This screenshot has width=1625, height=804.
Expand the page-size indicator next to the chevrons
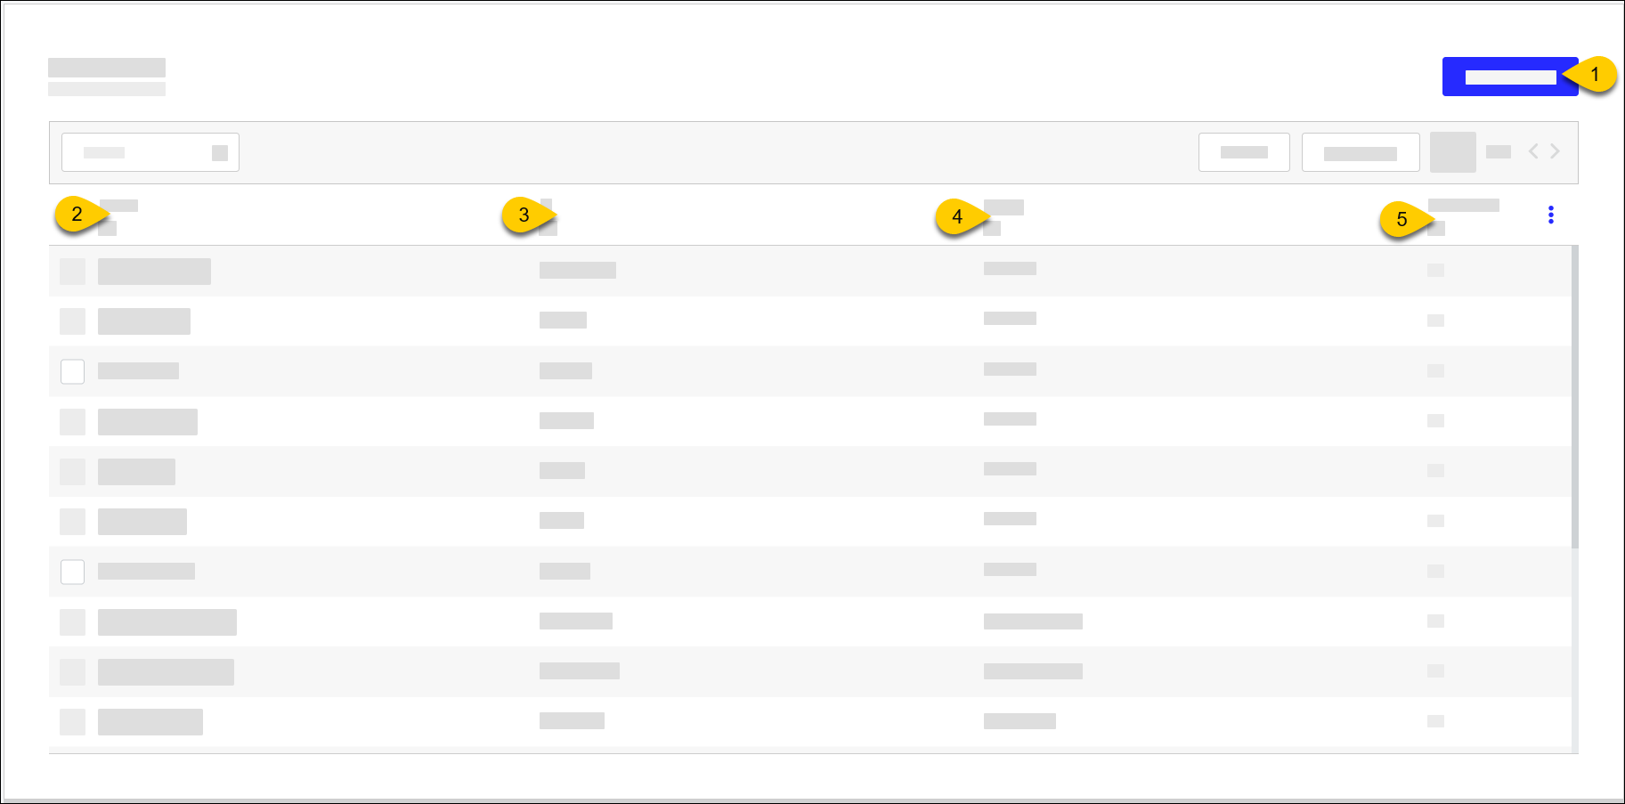pos(1499,152)
